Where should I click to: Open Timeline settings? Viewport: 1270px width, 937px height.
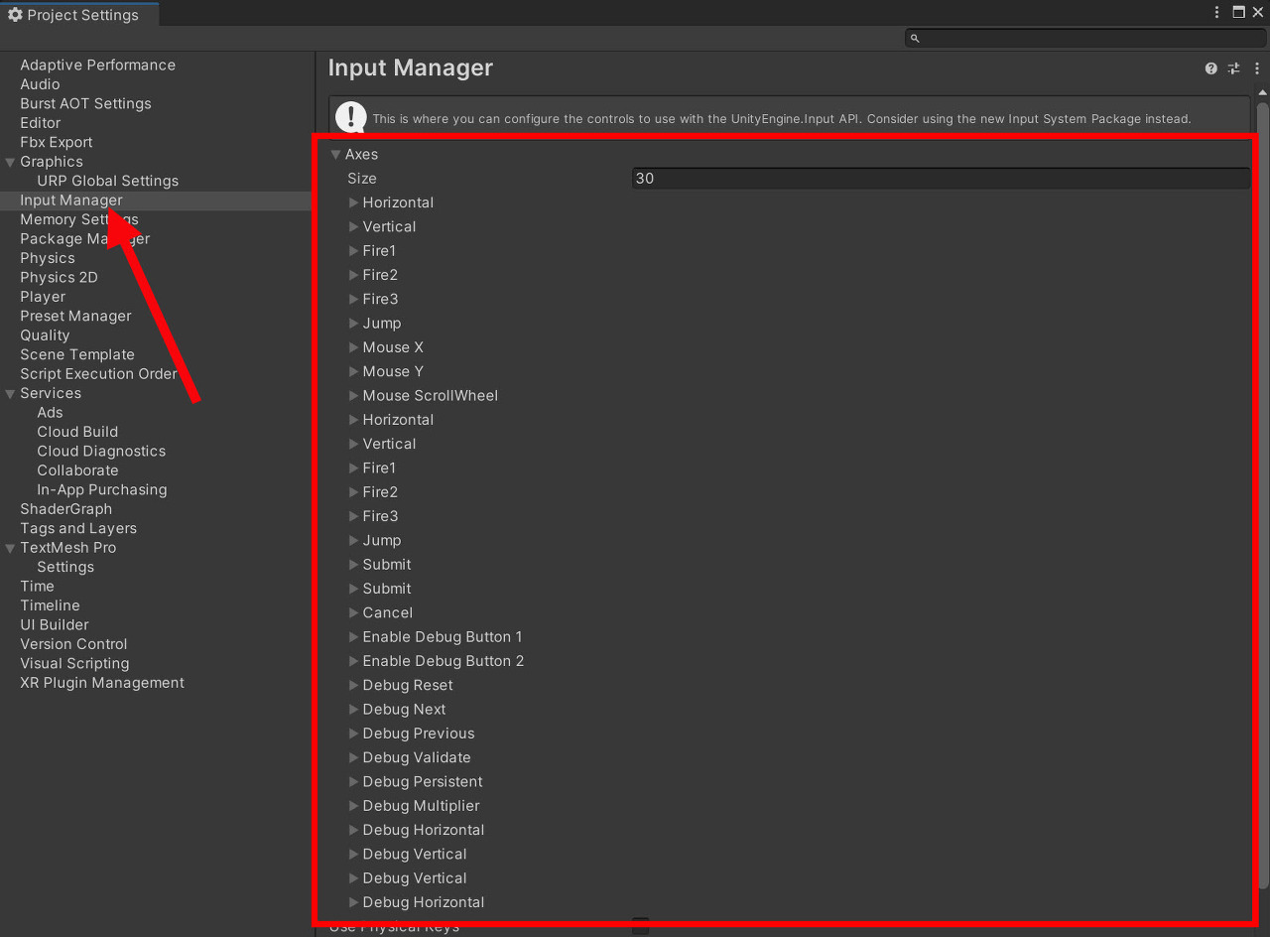click(x=50, y=605)
